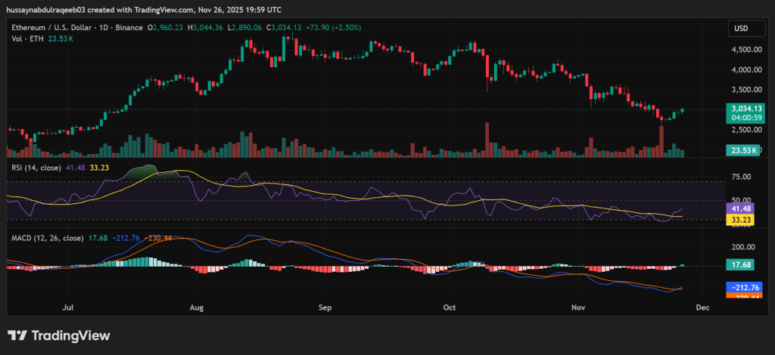Select the Aug label on time axis

197,308
